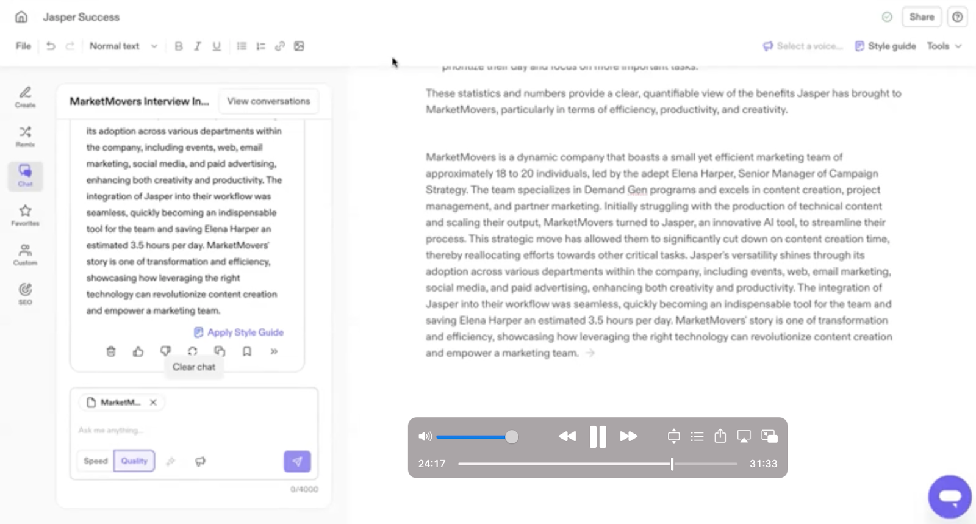The width and height of the screenshot is (976, 524).
Task: Insert a numbered list
Action: pos(260,46)
